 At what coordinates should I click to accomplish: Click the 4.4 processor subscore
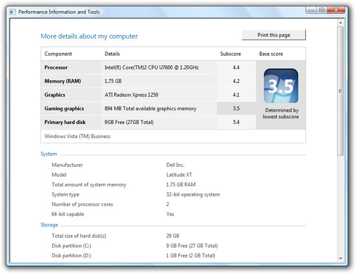tap(236, 68)
